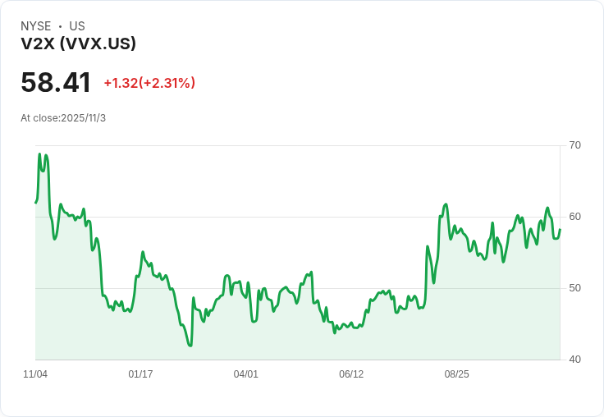The image size is (604, 417).
Task: Click the US market label in header
Action: click(77, 26)
